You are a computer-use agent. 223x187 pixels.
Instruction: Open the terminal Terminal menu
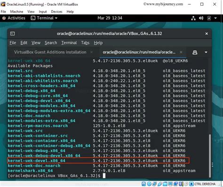[x=69, y=43]
